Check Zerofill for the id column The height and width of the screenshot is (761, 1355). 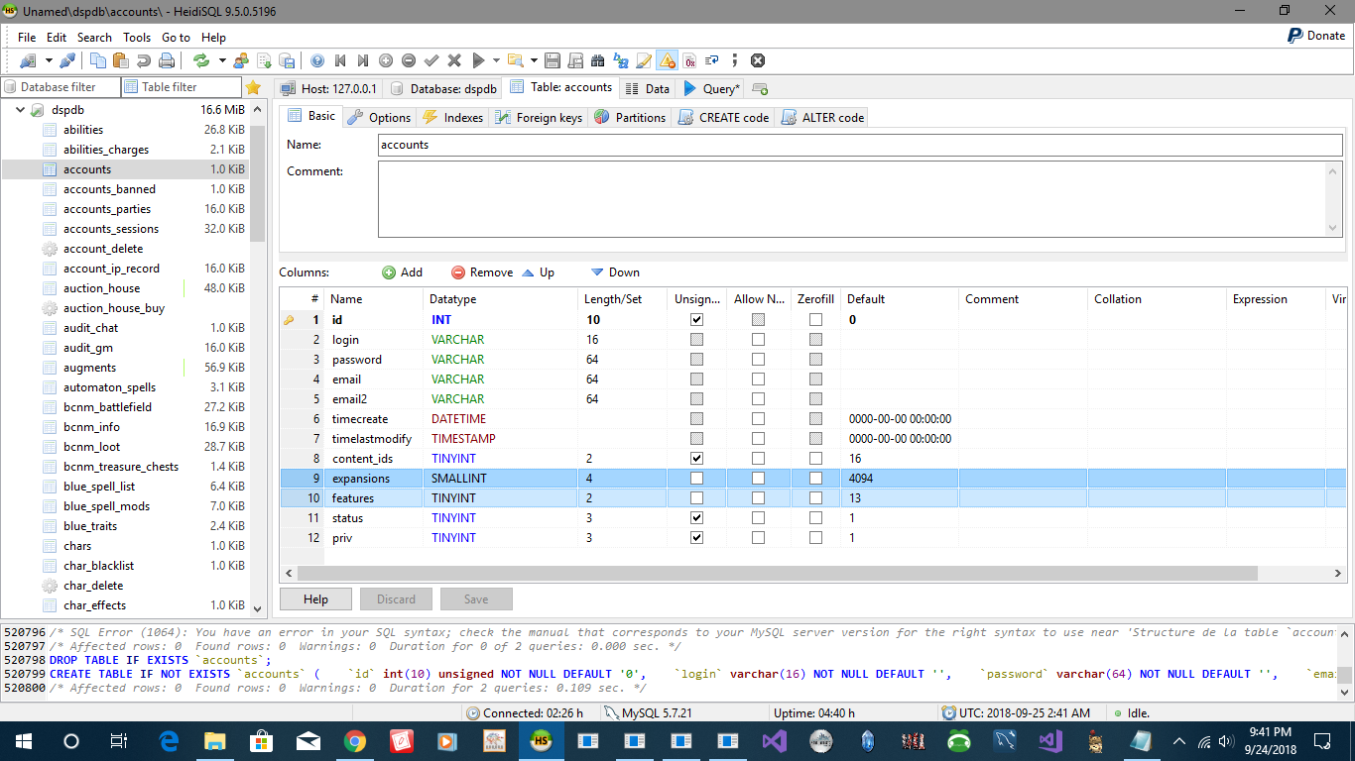(x=815, y=320)
